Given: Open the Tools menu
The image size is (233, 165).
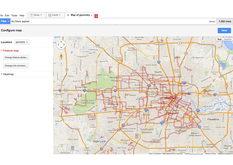Looking at the screenshot, I should coord(14,15).
